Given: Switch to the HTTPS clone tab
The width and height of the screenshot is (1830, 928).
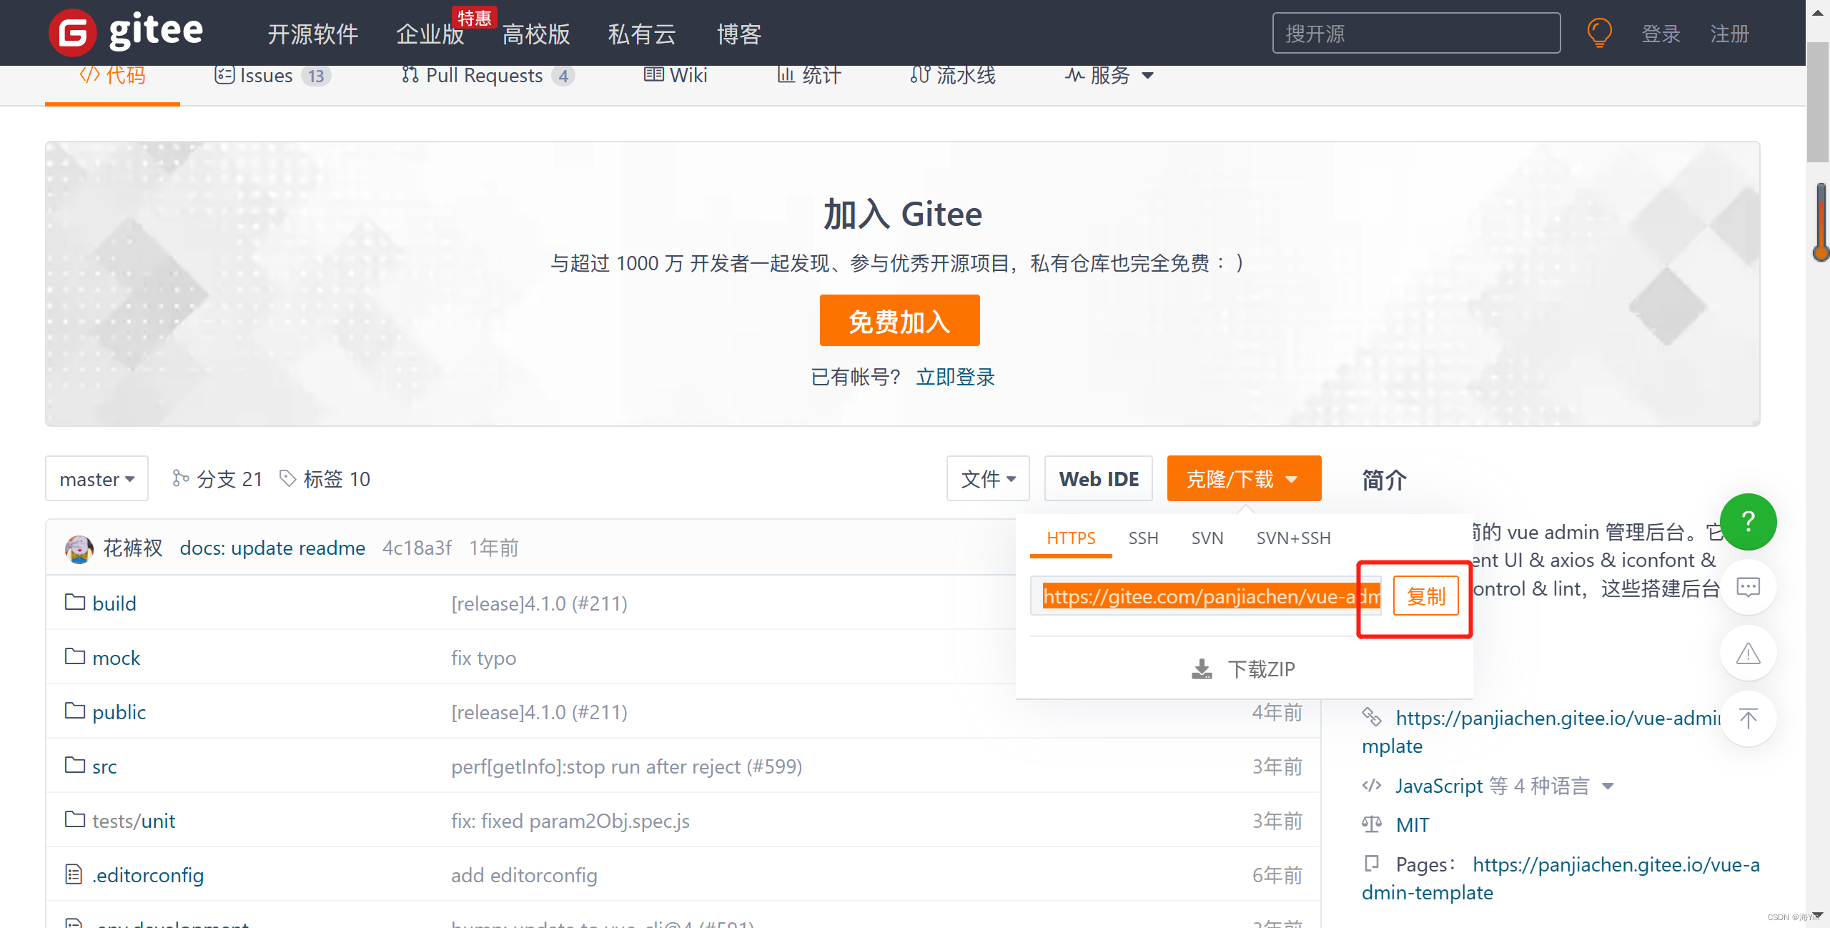Looking at the screenshot, I should [x=1071, y=538].
